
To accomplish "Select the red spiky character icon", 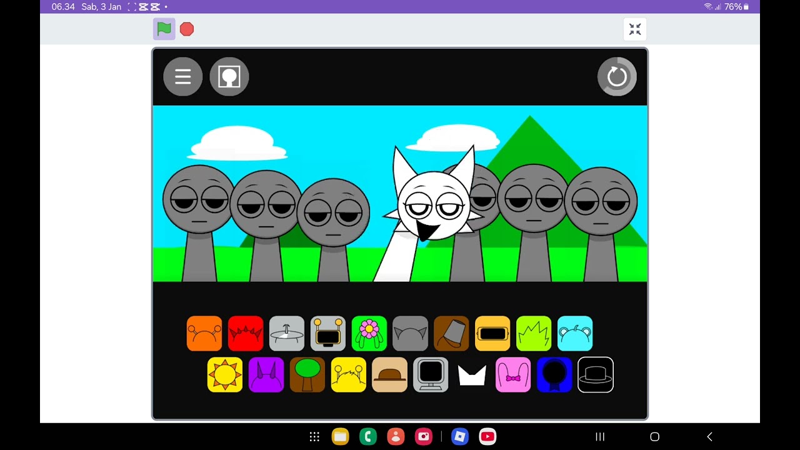I will (x=246, y=333).
